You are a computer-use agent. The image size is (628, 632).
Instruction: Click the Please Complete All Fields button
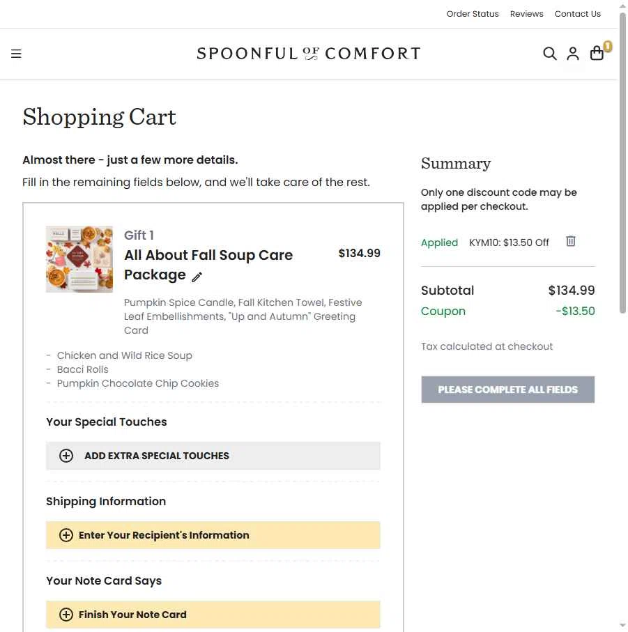tap(507, 390)
